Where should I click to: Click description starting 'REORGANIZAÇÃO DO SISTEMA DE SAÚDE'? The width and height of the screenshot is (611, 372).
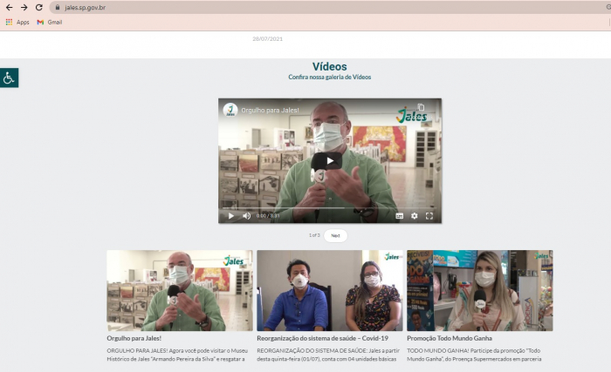[x=328, y=355]
